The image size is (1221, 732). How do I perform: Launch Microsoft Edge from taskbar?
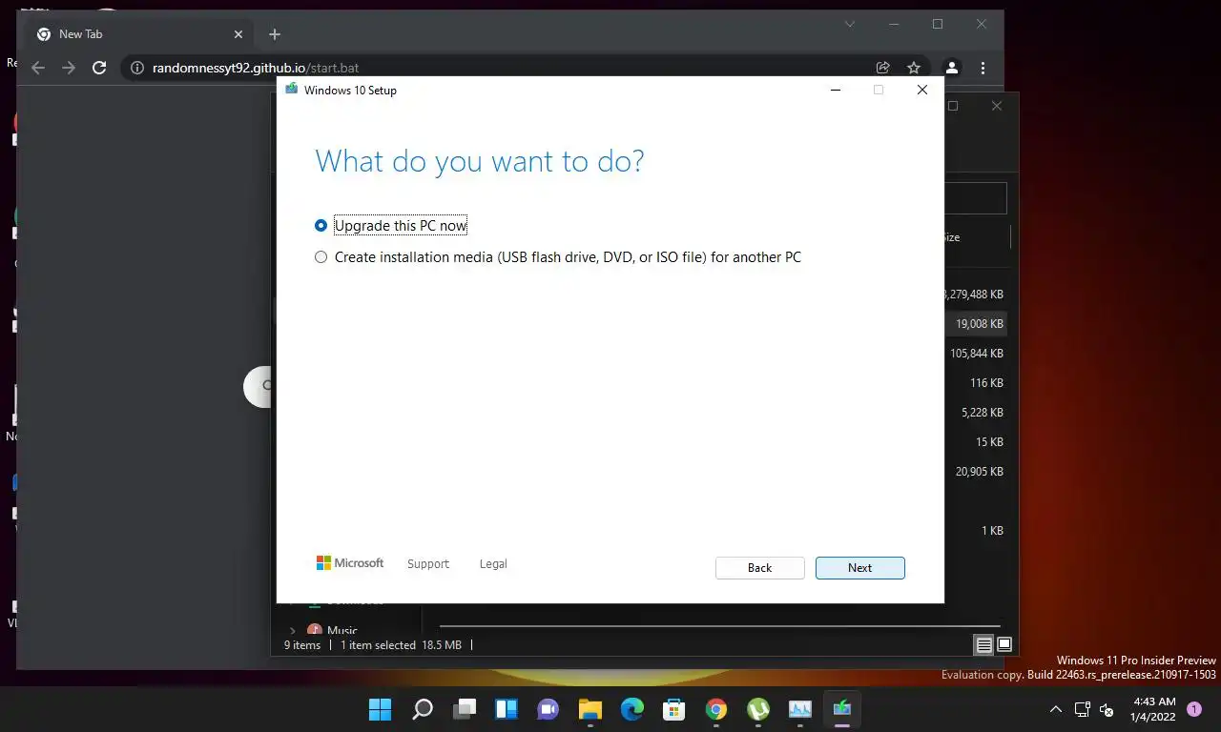pos(632,709)
